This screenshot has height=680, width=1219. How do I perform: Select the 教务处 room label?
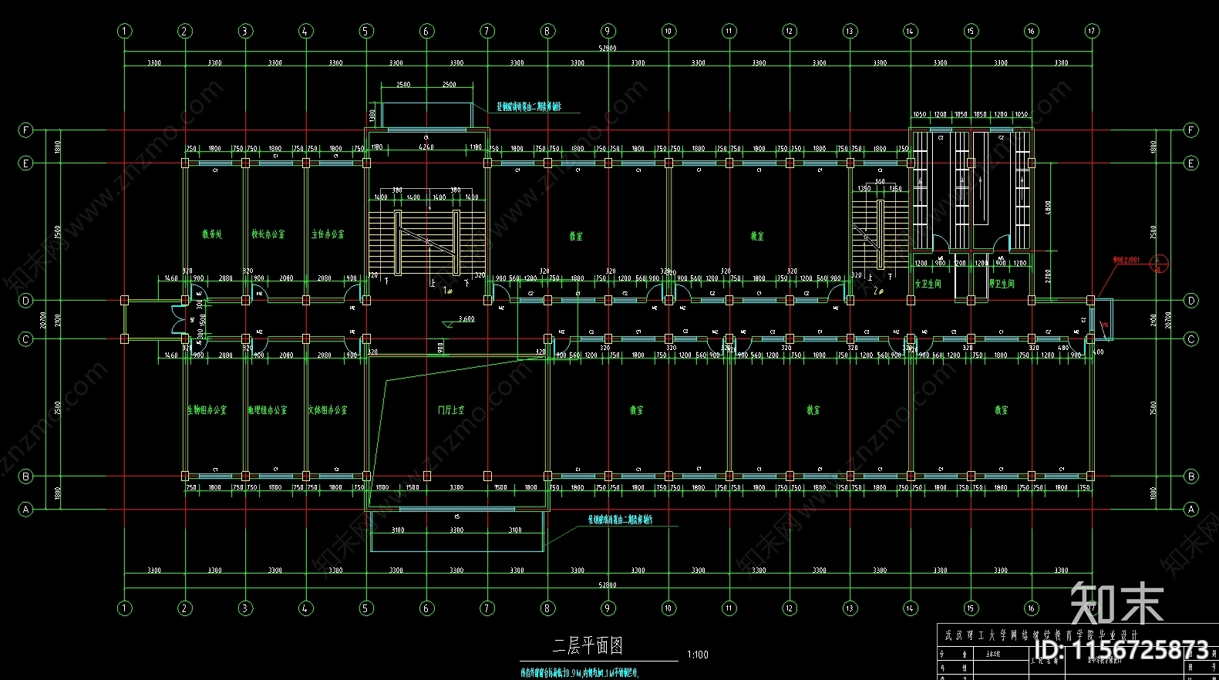click(212, 234)
